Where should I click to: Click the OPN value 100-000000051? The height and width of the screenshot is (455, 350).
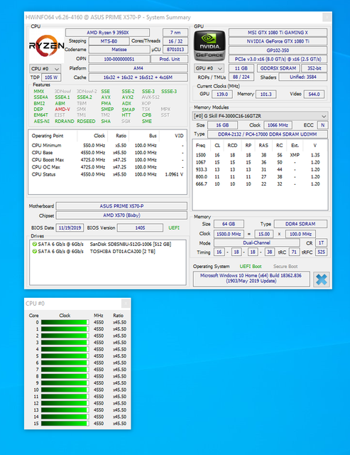(119, 59)
